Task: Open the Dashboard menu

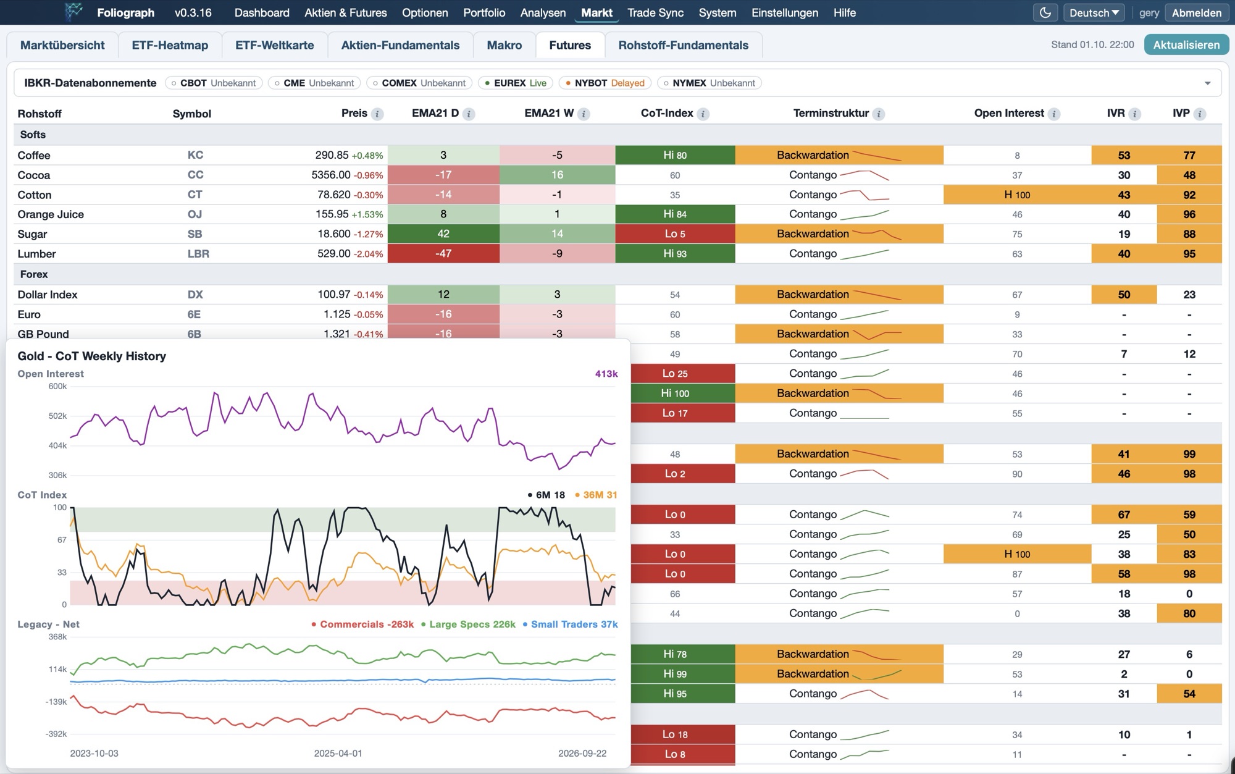Action: 262,12
